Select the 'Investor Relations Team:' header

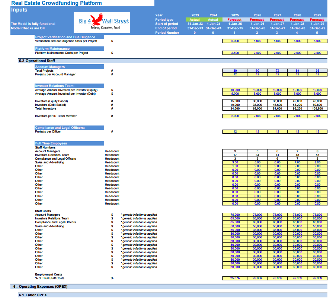click(69, 86)
